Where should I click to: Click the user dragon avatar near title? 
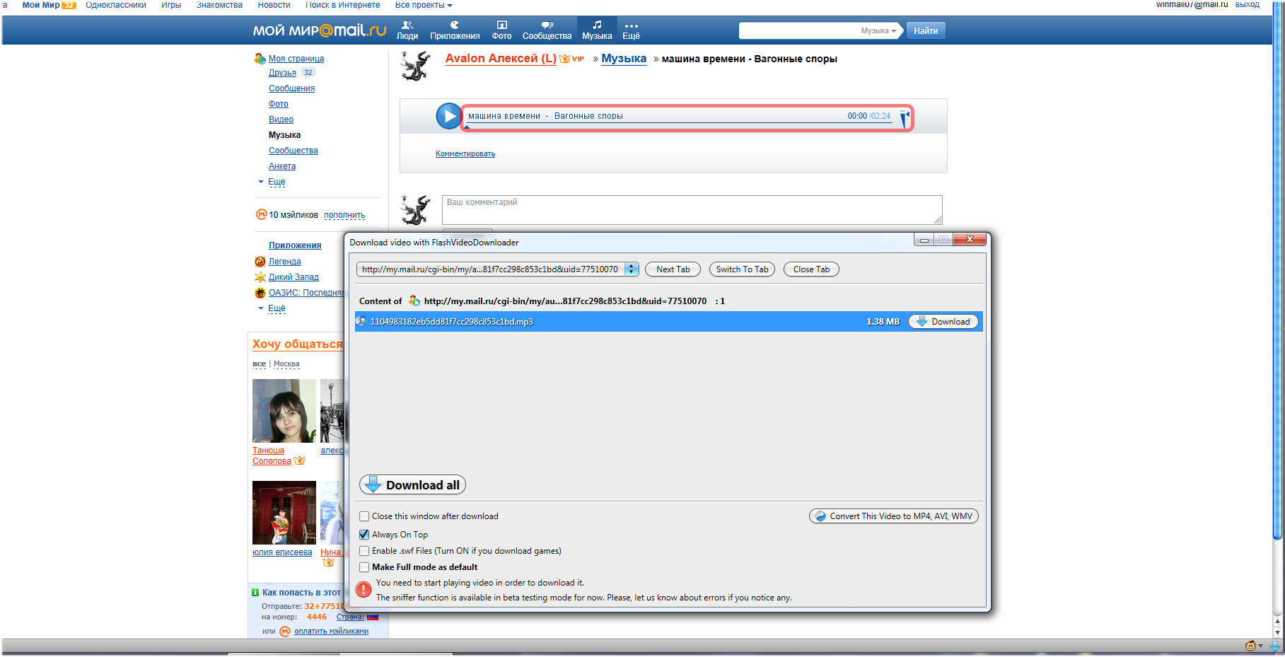tap(415, 66)
